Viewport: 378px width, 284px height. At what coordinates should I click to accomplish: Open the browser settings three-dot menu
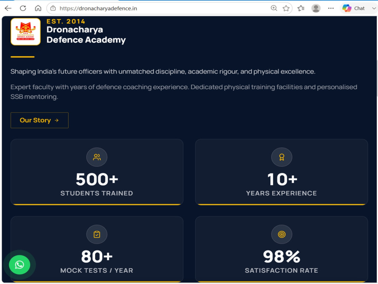331,8
